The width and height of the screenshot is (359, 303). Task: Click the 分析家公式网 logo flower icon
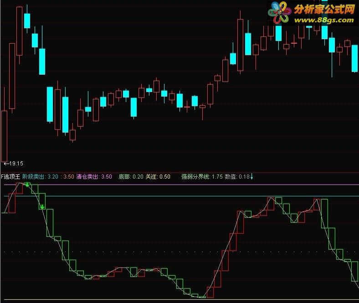[280, 12]
